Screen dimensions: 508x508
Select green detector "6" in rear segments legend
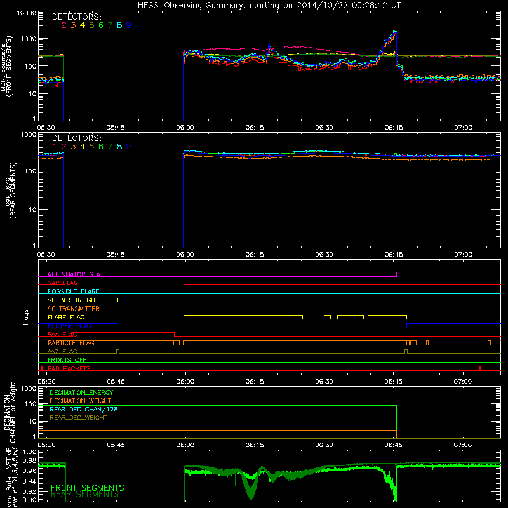pos(101,147)
